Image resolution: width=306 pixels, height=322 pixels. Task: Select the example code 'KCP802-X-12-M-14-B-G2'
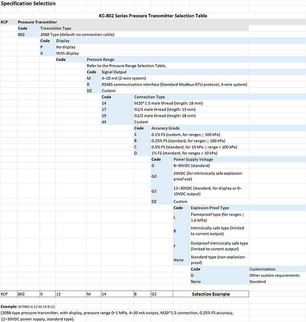pos(37,307)
